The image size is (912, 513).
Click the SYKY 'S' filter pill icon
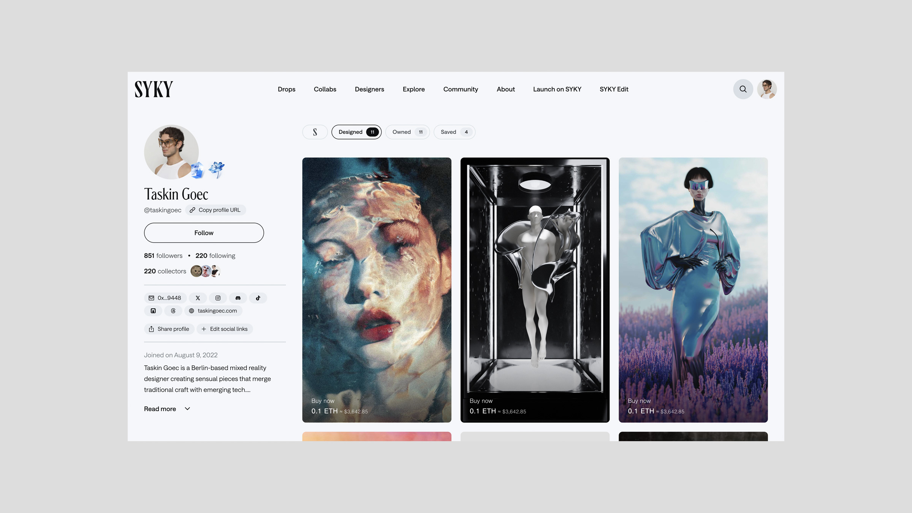pyautogui.click(x=315, y=132)
